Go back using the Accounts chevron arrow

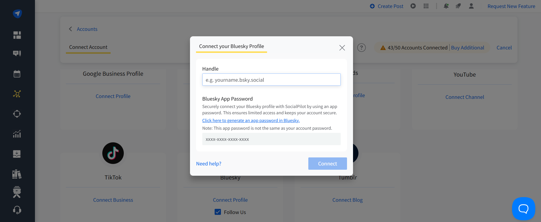(70, 29)
